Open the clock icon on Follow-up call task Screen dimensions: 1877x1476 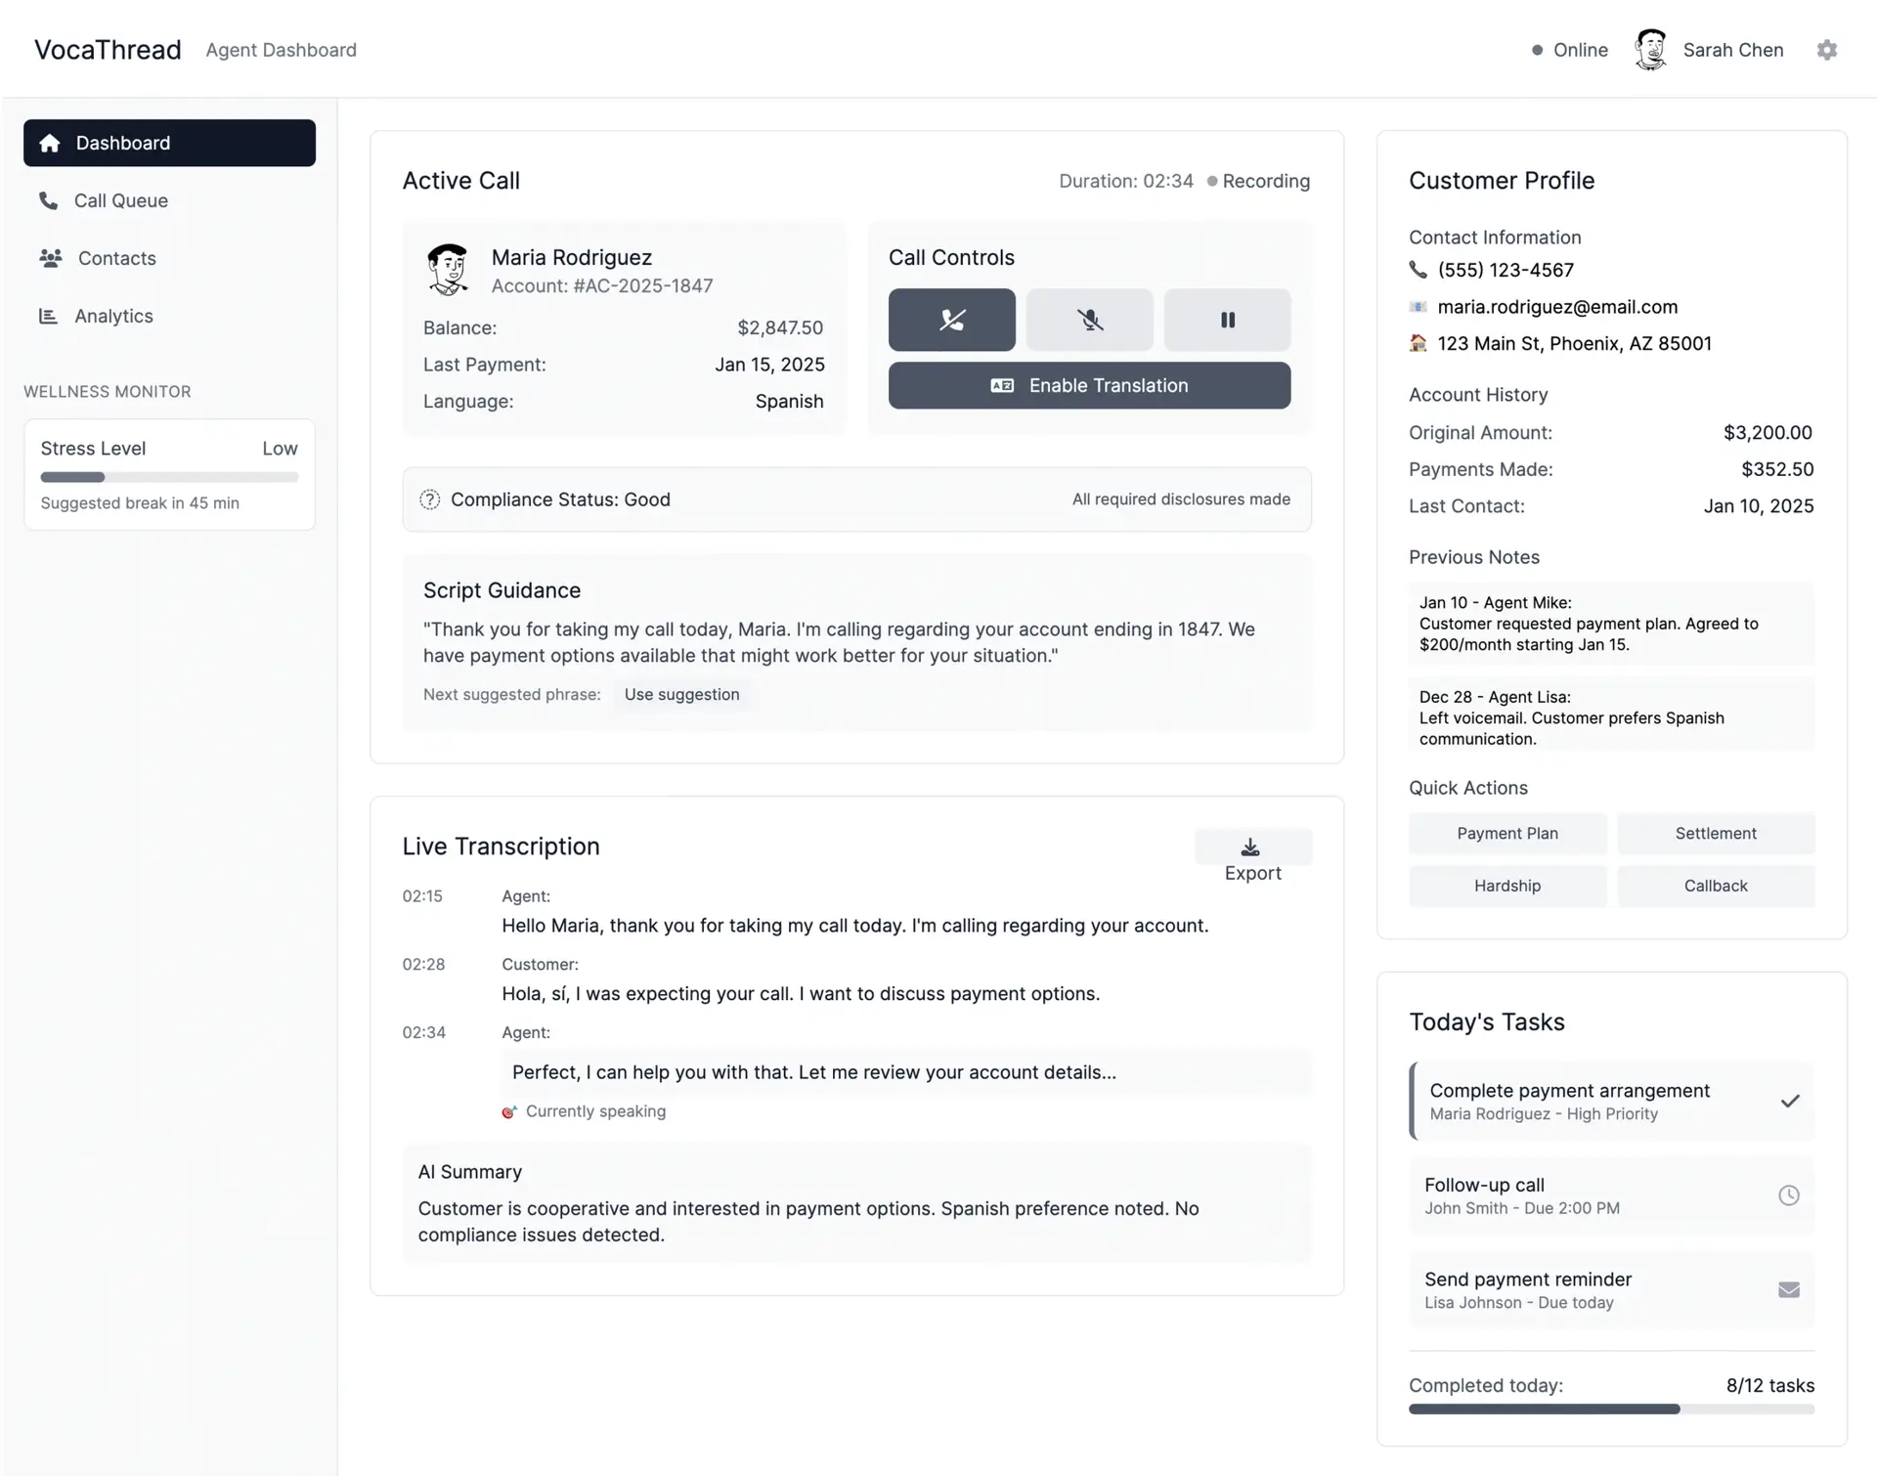1789,1194
